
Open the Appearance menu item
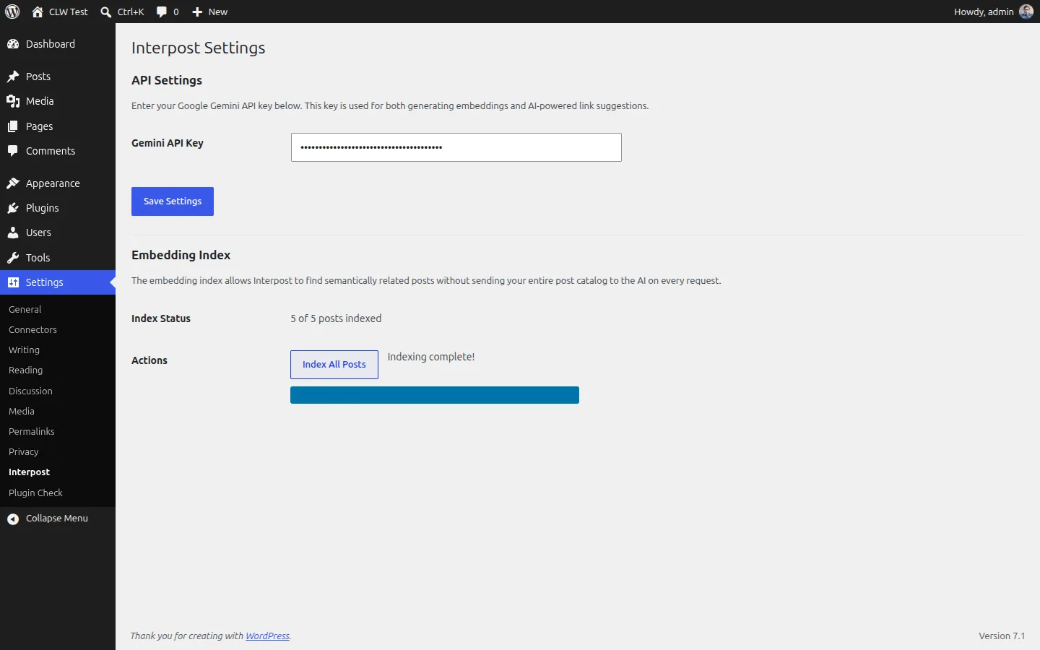pyautogui.click(x=58, y=183)
